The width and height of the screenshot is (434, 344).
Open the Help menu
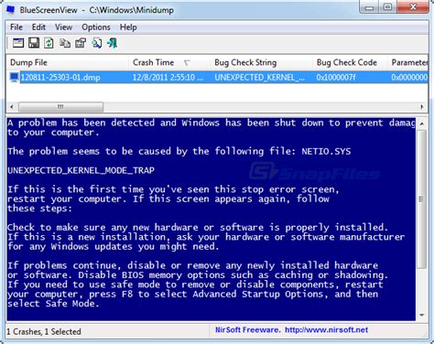coord(128,27)
